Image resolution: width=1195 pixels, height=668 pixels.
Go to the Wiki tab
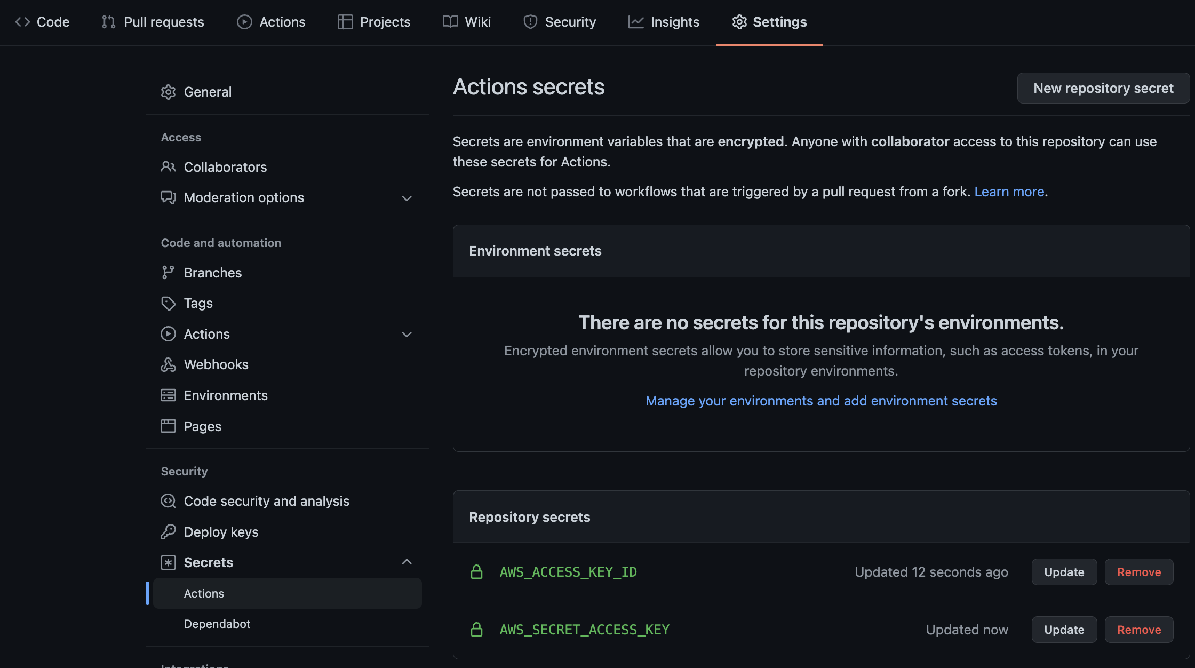[467, 22]
